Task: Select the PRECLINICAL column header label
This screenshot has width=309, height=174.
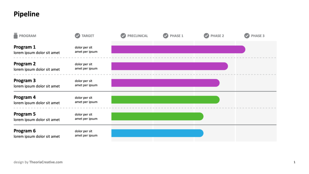Action: click(138, 36)
